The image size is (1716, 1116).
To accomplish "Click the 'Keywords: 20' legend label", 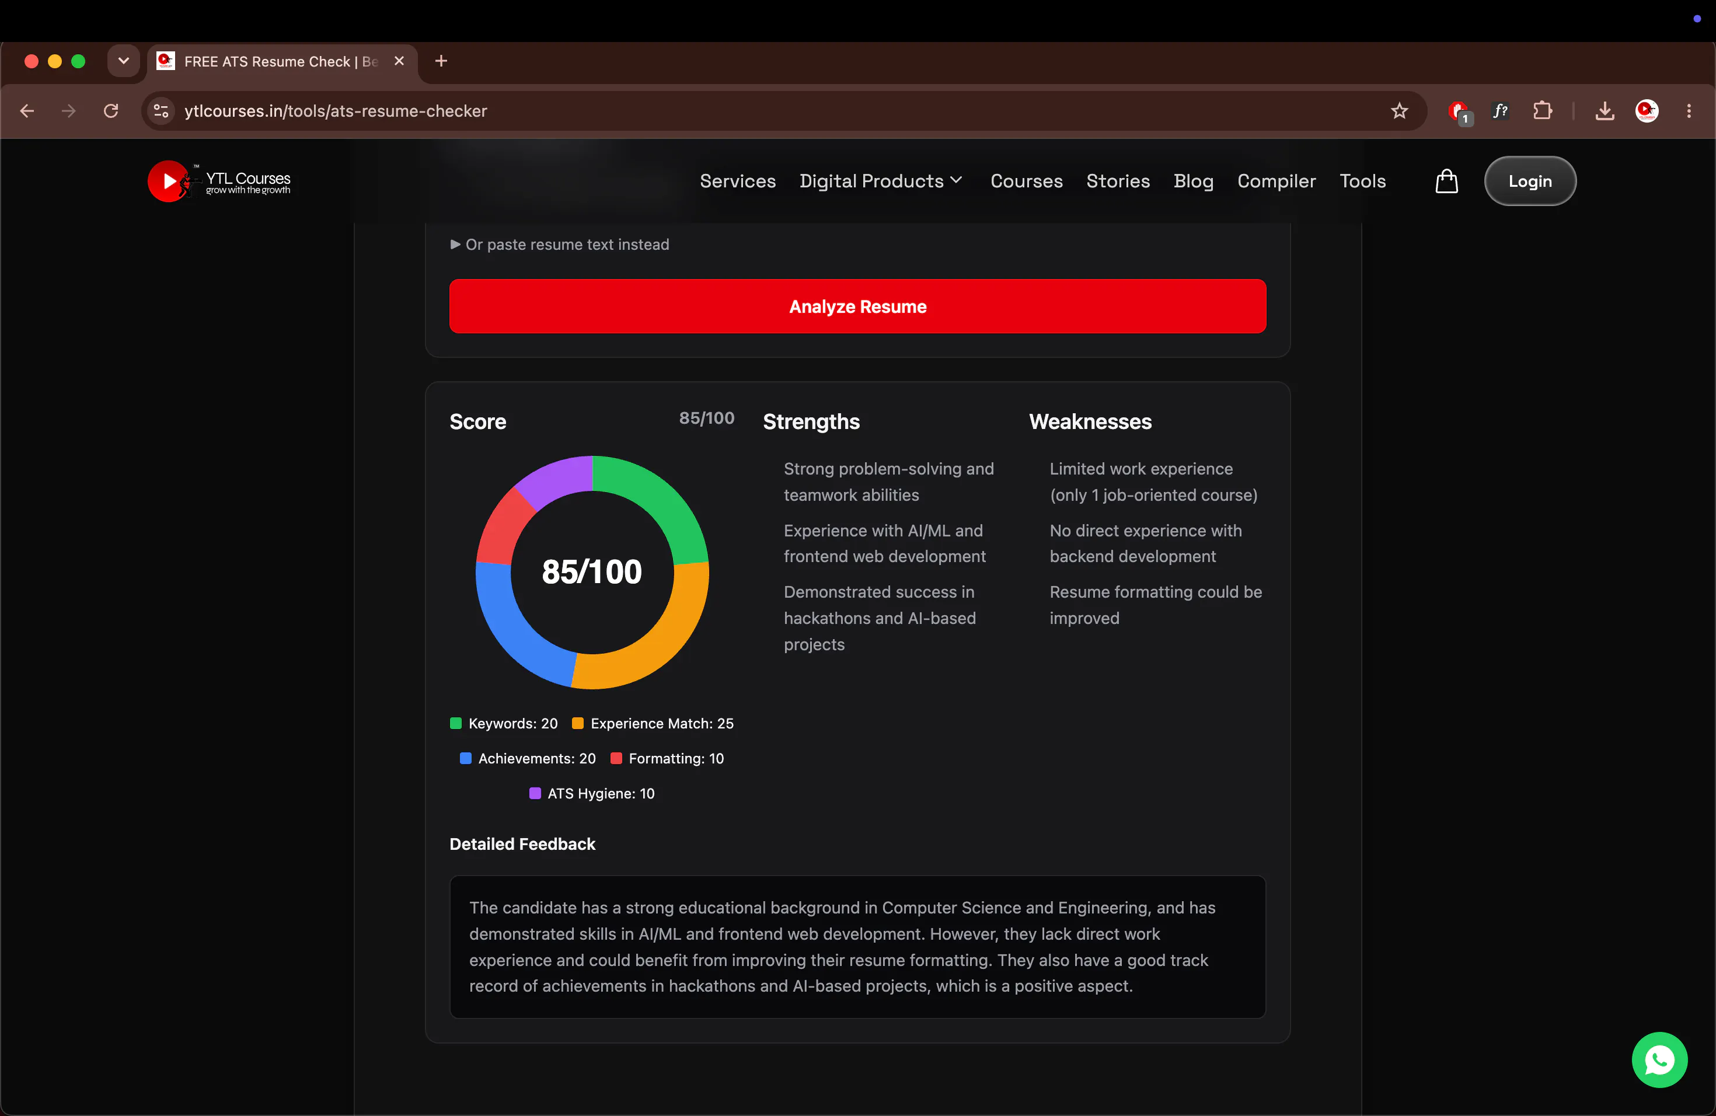I will click(x=512, y=723).
